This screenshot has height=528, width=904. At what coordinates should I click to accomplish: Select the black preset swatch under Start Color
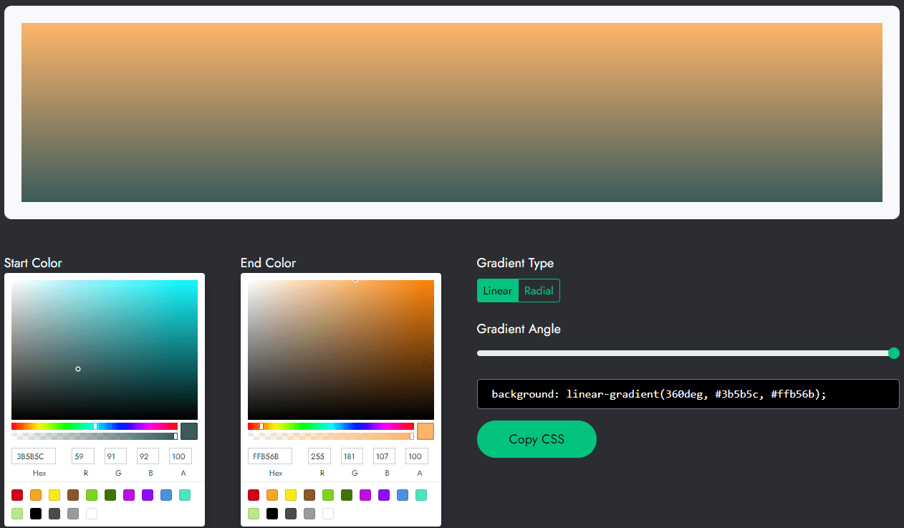(x=36, y=514)
